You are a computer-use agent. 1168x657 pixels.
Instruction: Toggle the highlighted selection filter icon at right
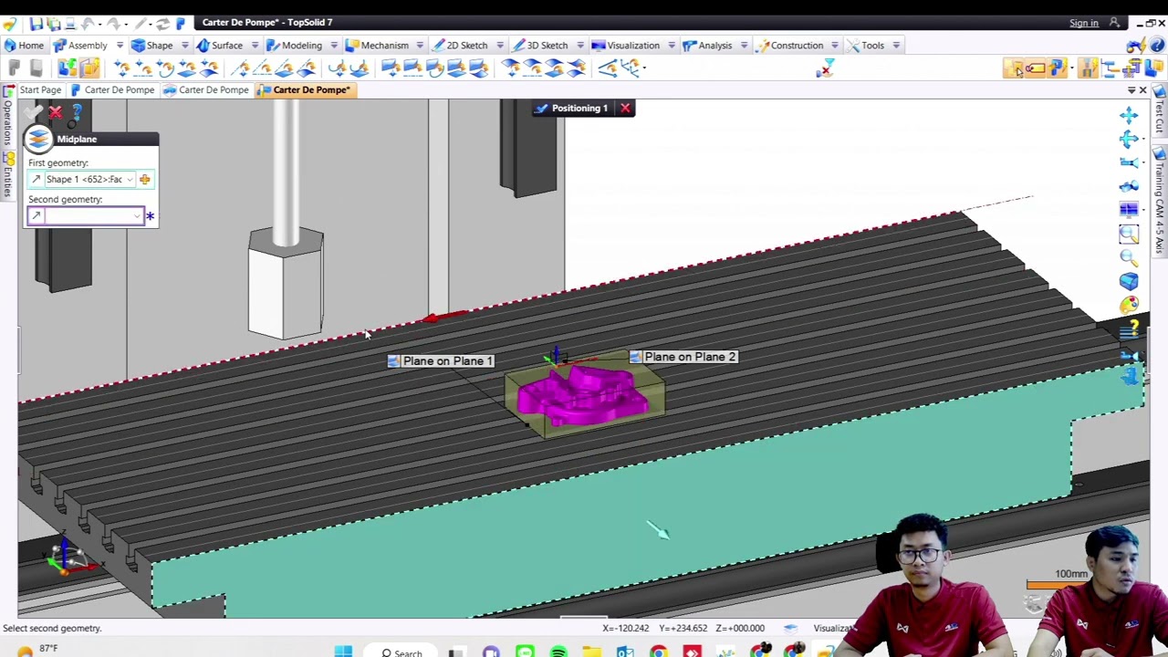click(1015, 68)
